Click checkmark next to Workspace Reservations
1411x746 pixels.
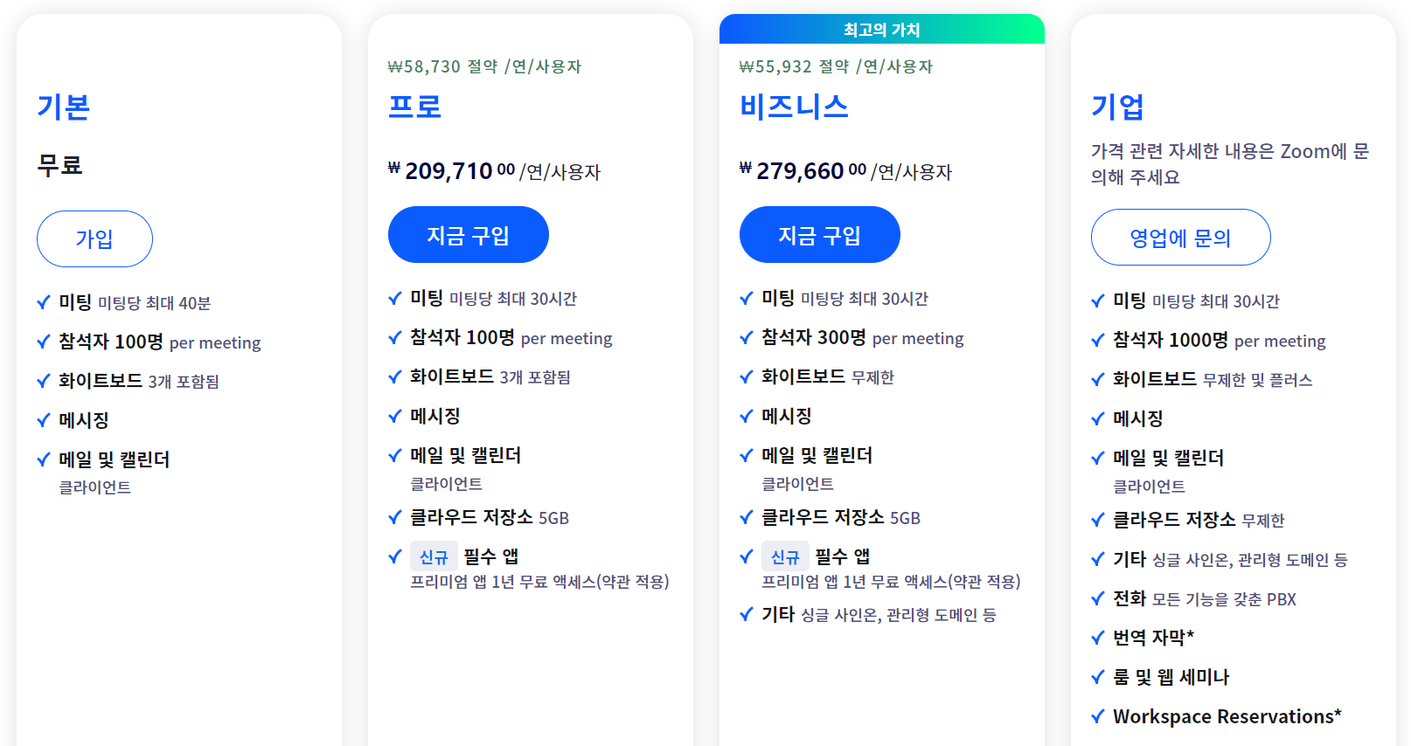[1098, 716]
